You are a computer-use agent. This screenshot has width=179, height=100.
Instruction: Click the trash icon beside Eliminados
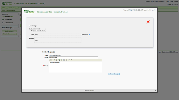tap(3, 22)
